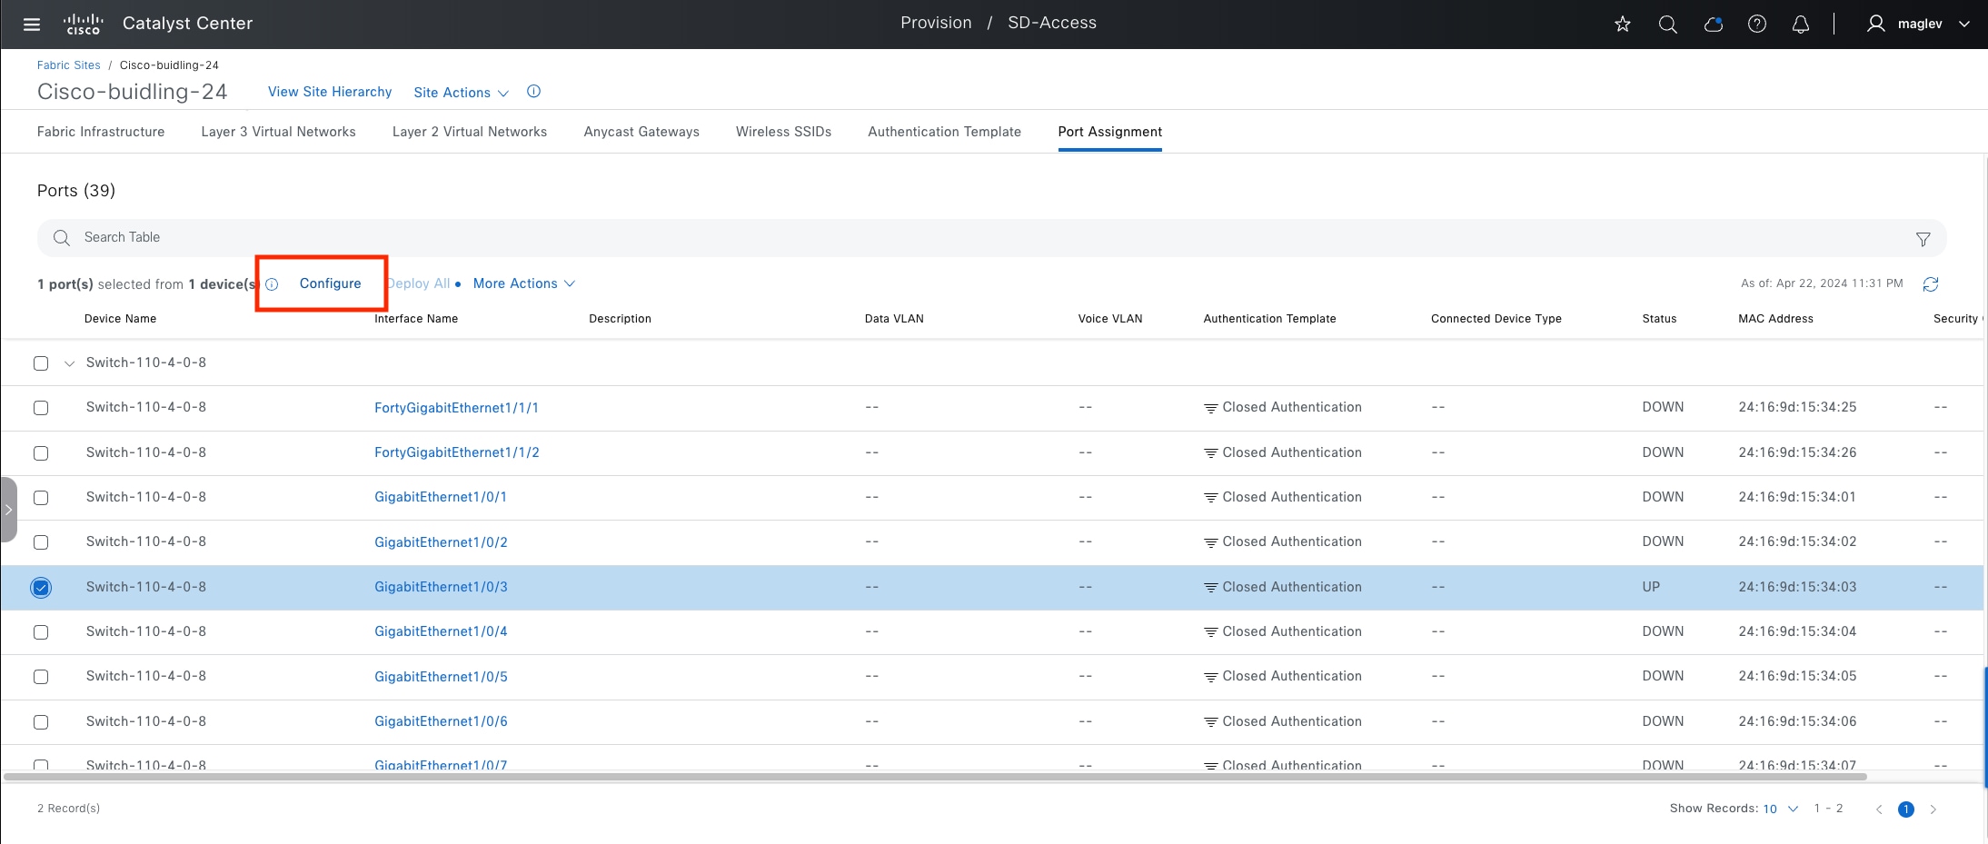Screen dimensions: 1988x844
Task: Open the help question mark icon
Action: (1756, 25)
